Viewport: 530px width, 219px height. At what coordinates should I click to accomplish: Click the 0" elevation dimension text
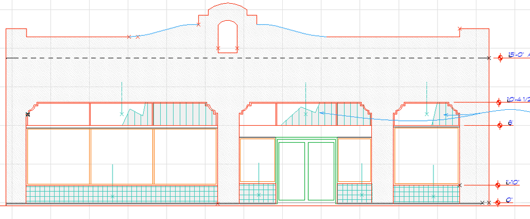(509, 200)
